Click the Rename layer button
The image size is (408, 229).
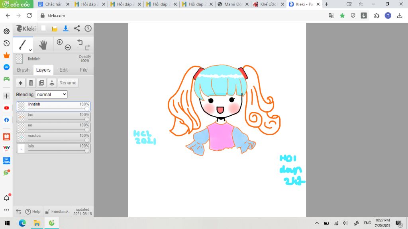click(x=68, y=83)
